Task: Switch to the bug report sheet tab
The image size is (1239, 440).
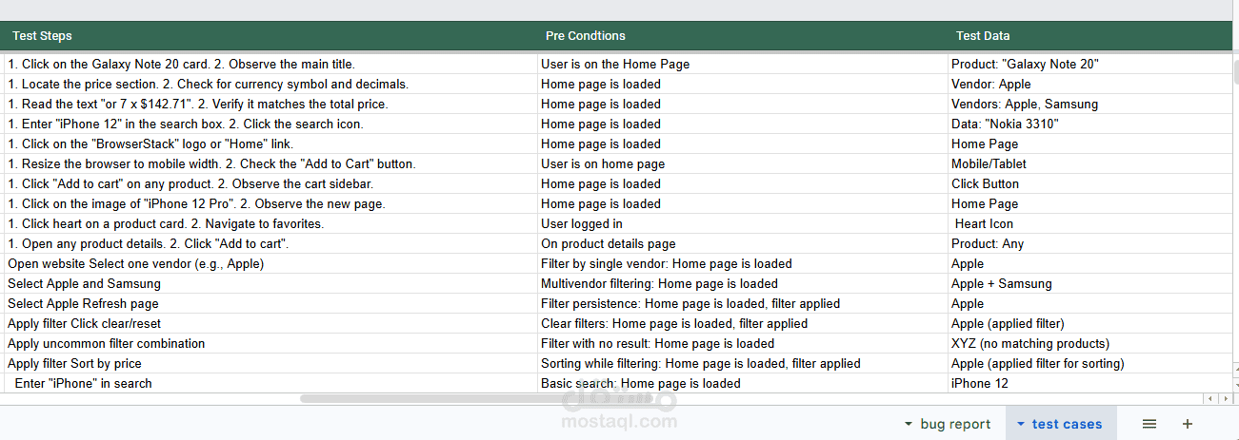Action: click(955, 424)
